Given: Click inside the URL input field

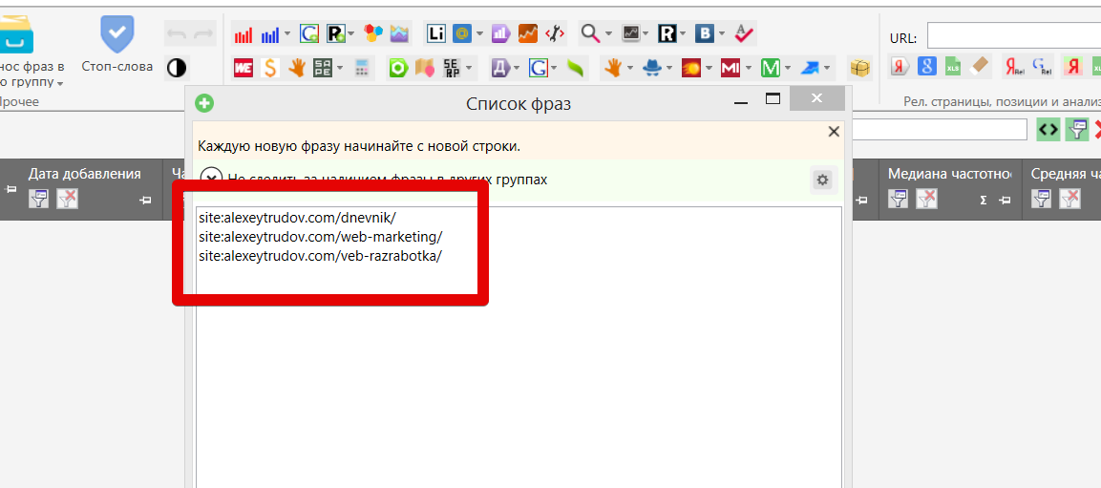Looking at the screenshot, I should point(1012,37).
